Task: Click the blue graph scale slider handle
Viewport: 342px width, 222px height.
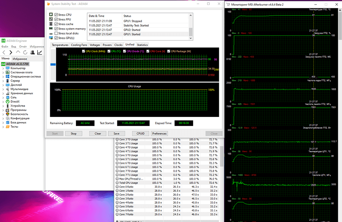Action: point(53,64)
